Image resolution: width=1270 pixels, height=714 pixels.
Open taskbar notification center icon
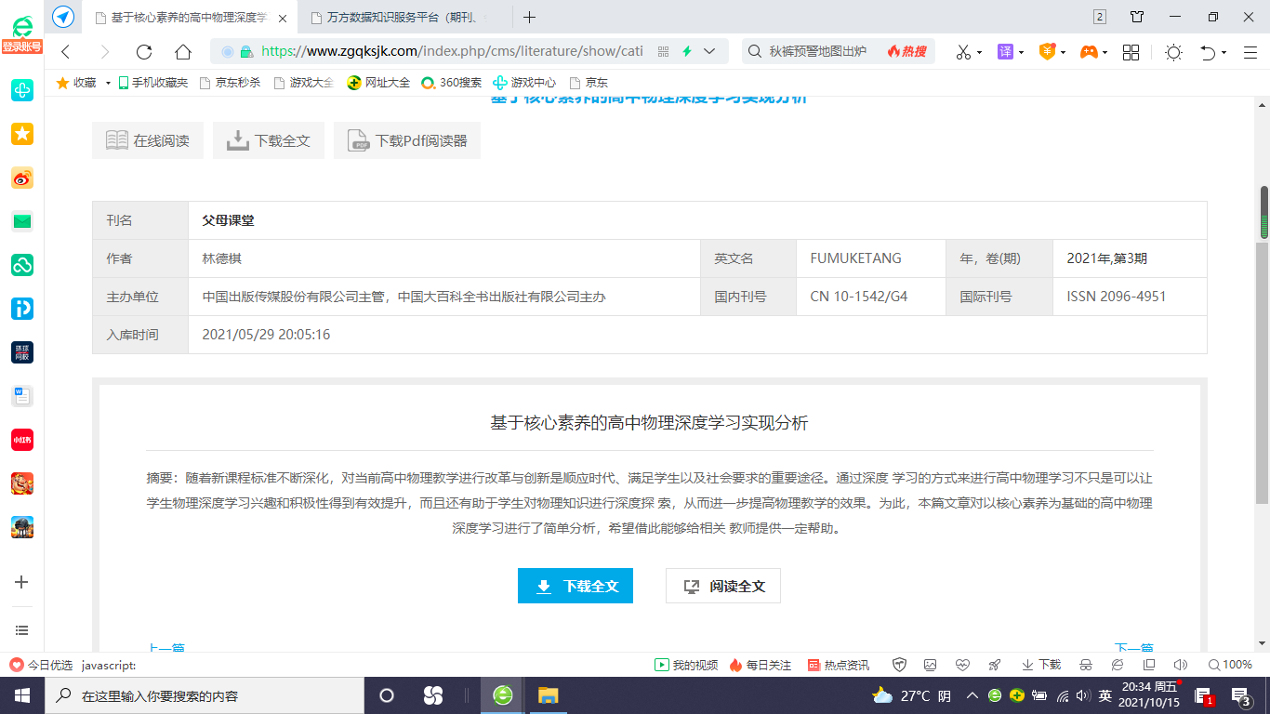tap(1241, 695)
